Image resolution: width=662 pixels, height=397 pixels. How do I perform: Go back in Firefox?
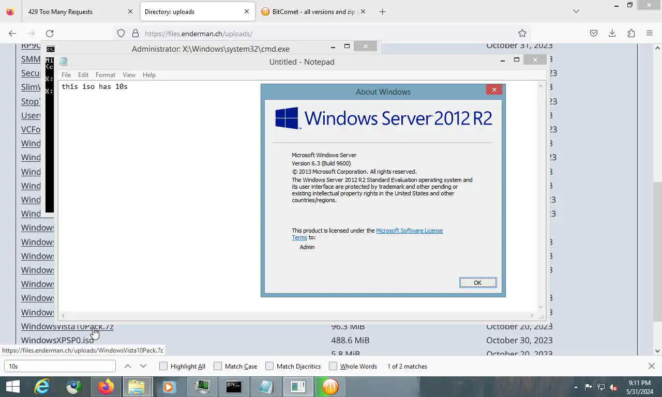pyautogui.click(x=12, y=33)
